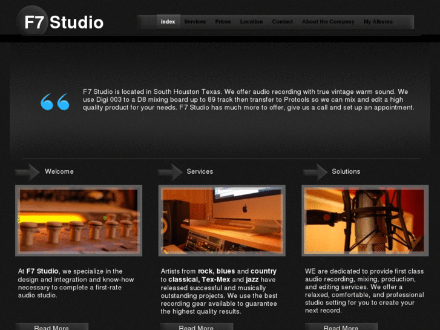Click the arrow icon beside Welcome
This screenshot has width=440, height=330.
click(x=27, y=172)
